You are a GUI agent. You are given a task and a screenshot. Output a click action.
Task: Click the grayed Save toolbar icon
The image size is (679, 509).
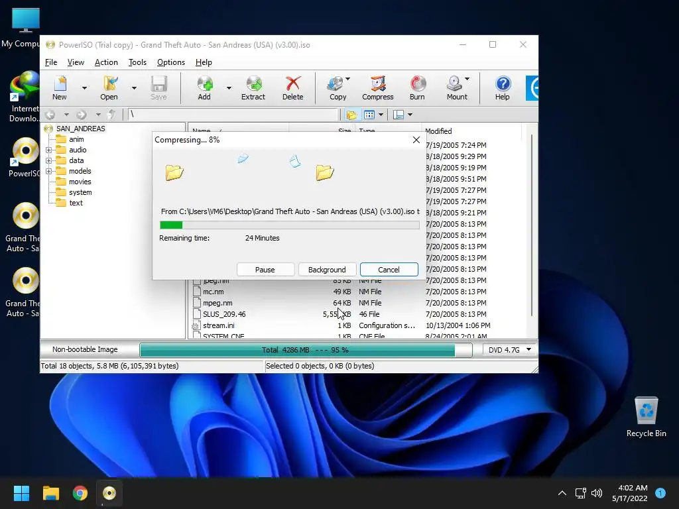tap(158, 88)
